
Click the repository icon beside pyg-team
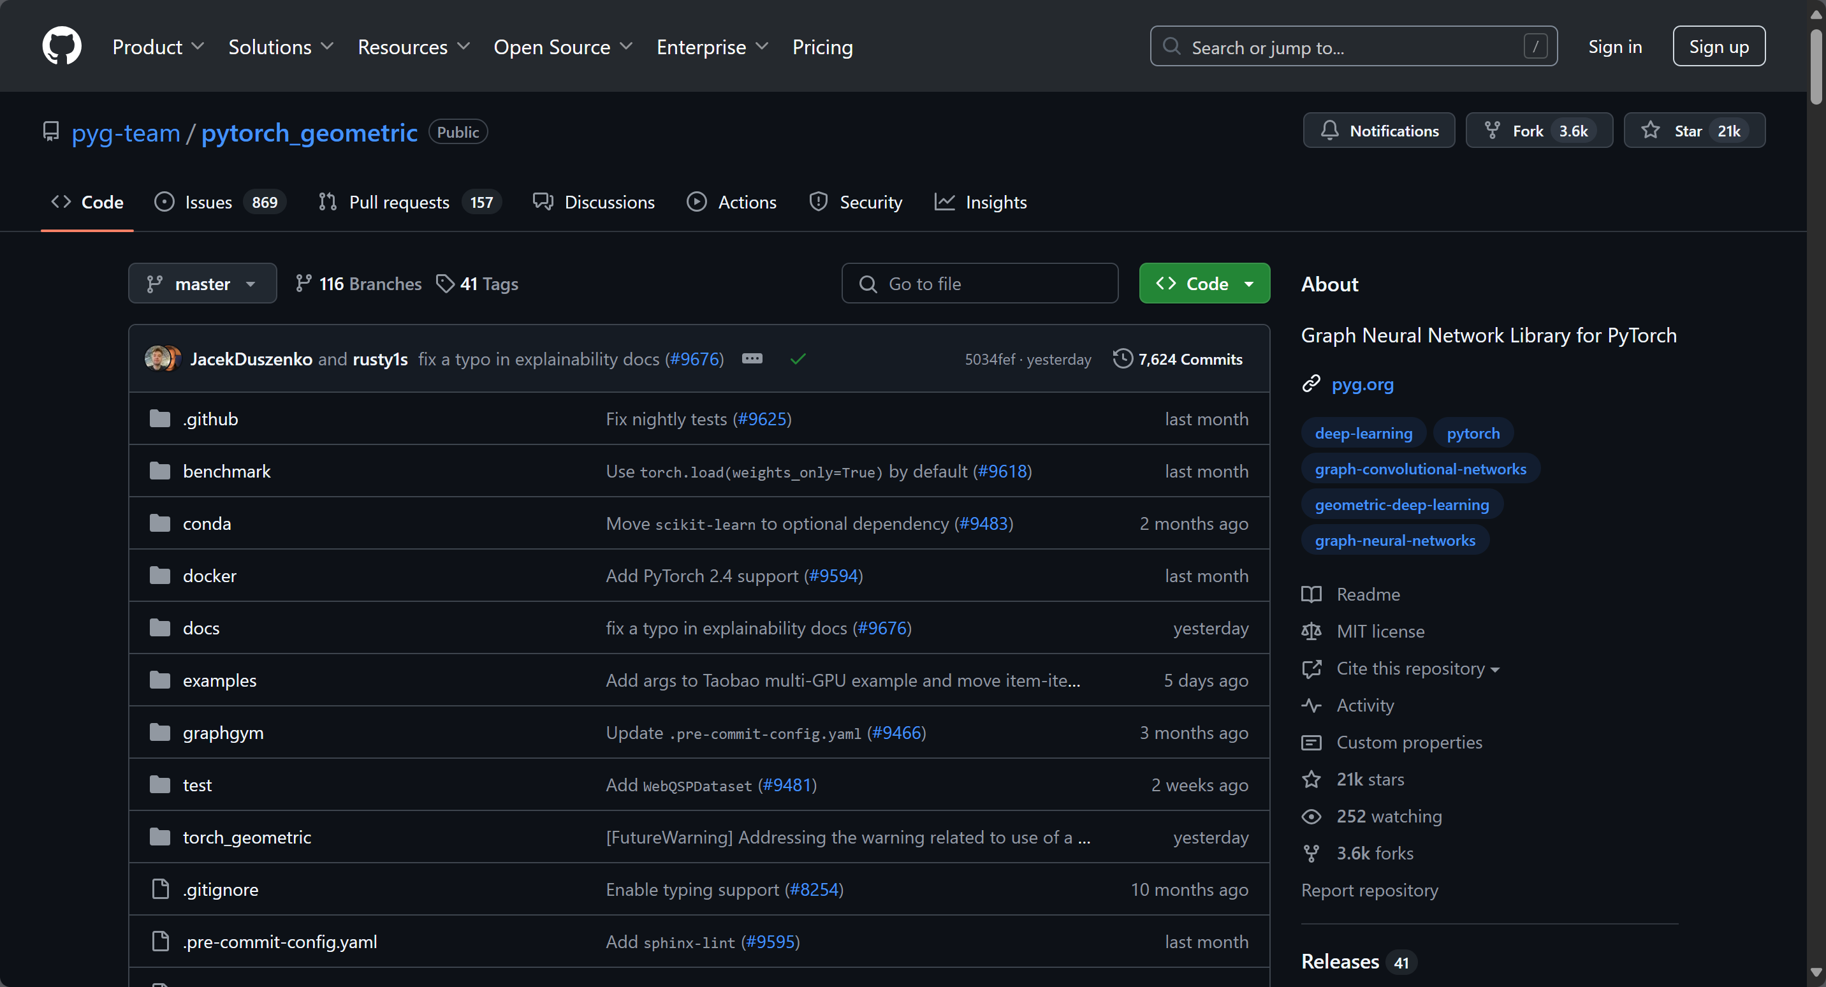[x=51, y=132]
